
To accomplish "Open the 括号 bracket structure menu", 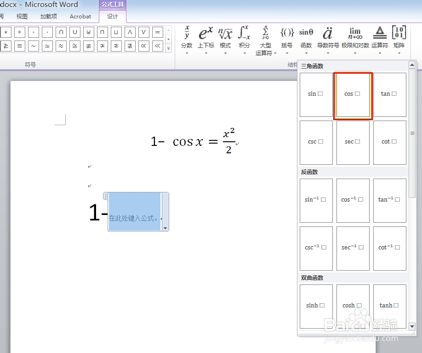I will (287, 40).
